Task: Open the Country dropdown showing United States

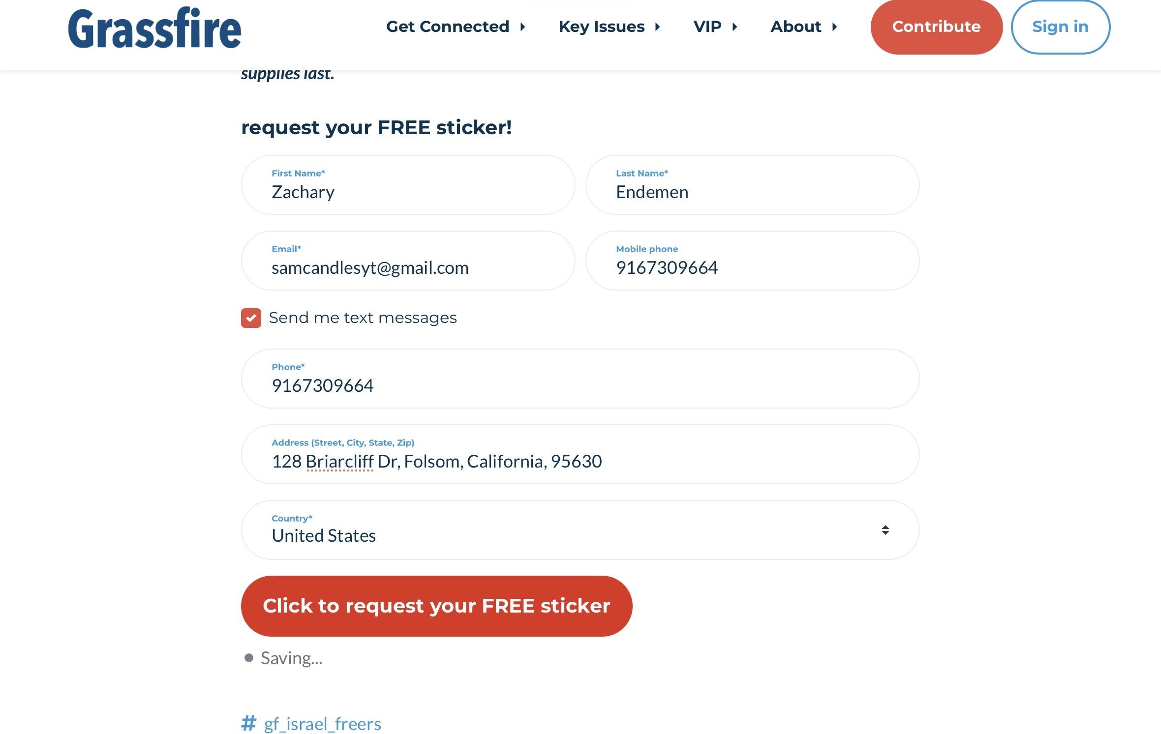Action: click(x=580, y=530)
